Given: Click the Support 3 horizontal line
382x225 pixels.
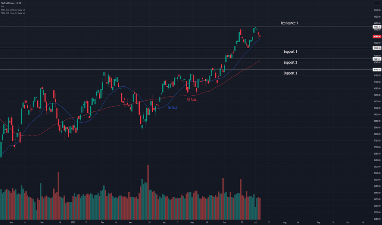Looking at the screenshot, I should pos(186,70).
